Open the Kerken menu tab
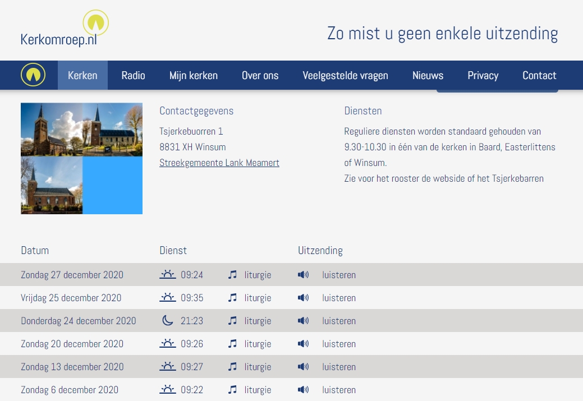 [x=82, y=75]
